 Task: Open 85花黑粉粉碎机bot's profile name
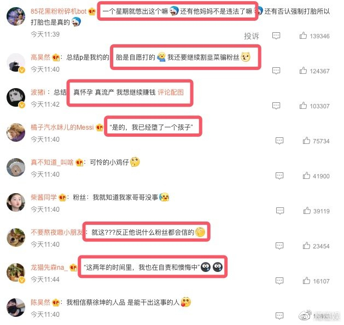point(59,11)
